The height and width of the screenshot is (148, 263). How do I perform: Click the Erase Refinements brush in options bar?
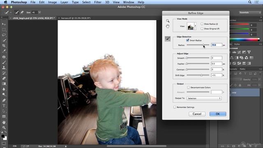coord(22,12)
